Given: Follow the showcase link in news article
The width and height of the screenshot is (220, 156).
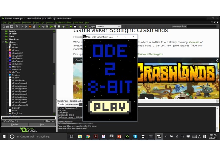Looking at the screenshot, I should pos(194,42).
